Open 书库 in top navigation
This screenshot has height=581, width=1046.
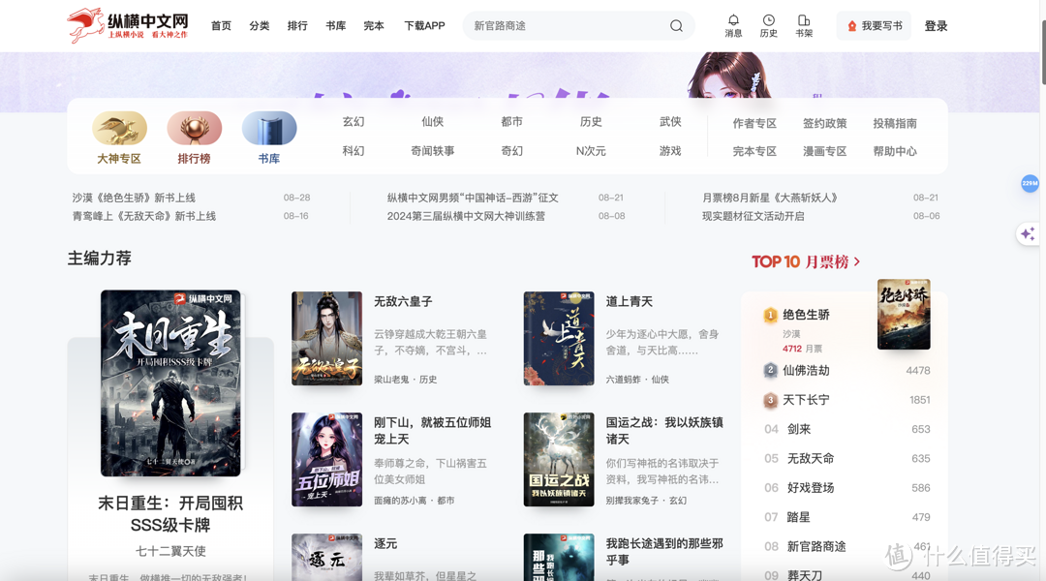pos(335,26)
